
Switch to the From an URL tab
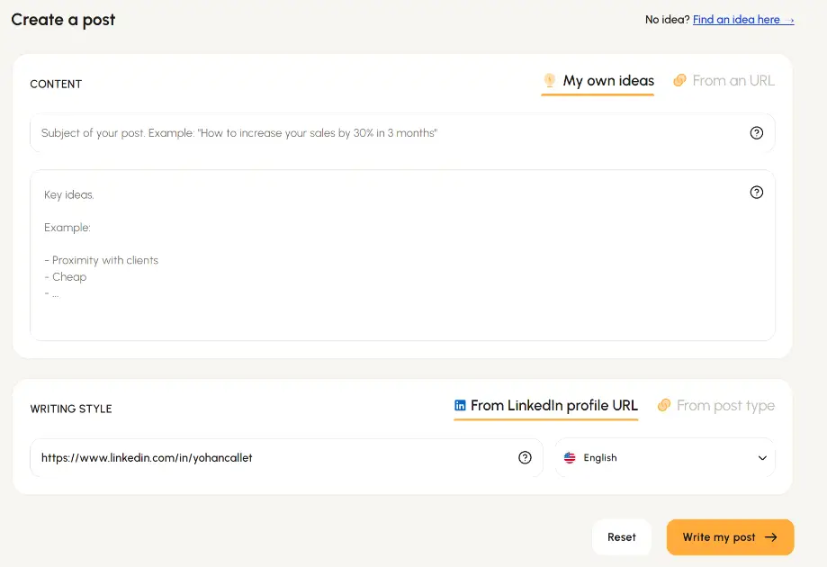[x=733, y=80]
